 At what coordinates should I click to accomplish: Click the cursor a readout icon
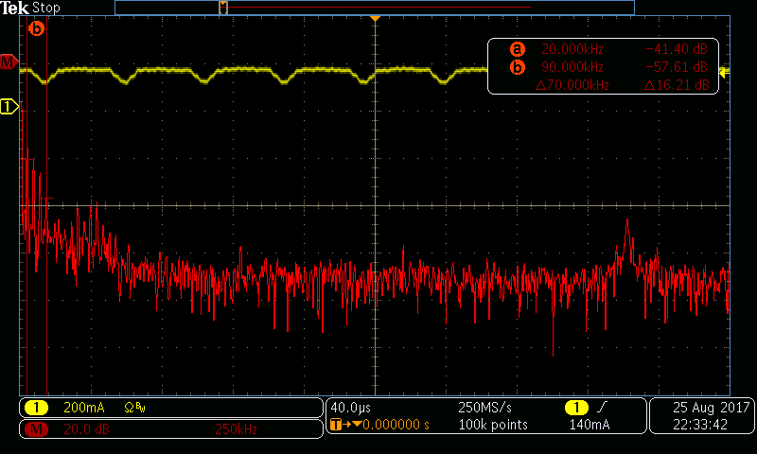(x=517, y=49)
